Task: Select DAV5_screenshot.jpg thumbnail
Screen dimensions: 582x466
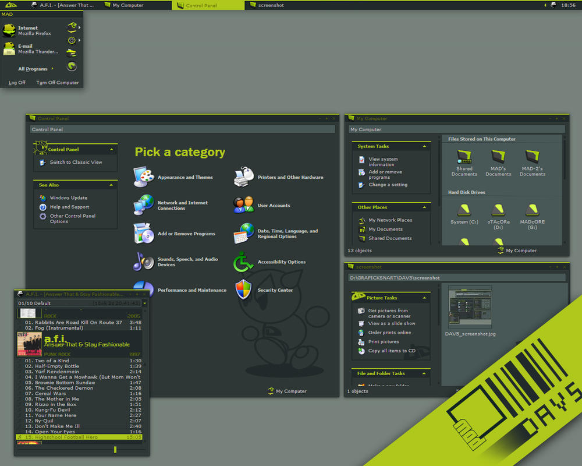Action: (470, 307)
